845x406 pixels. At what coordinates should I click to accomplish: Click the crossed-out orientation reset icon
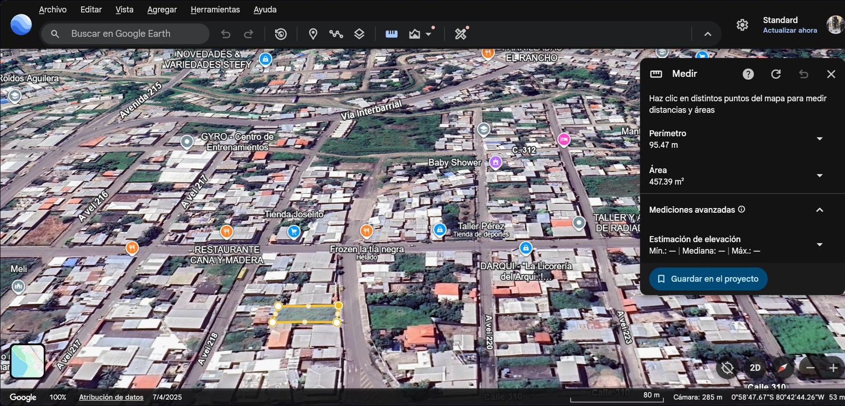(728, 368)
